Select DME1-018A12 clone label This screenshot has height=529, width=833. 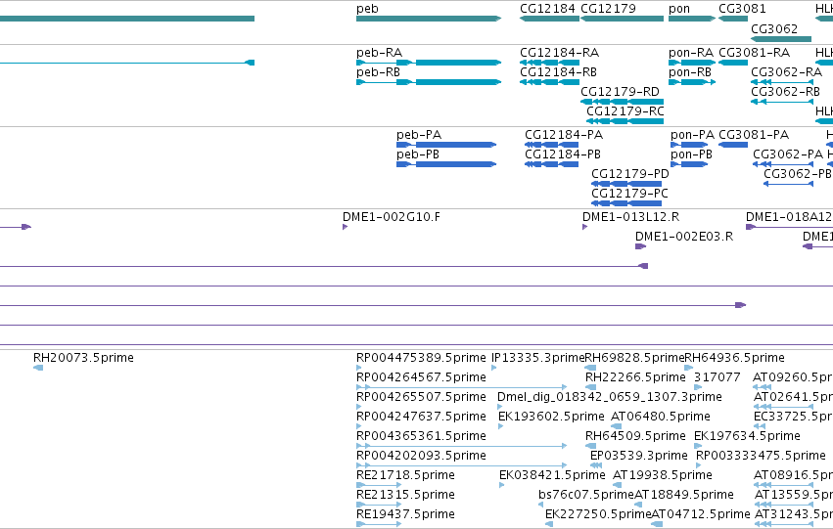point(789,217)
